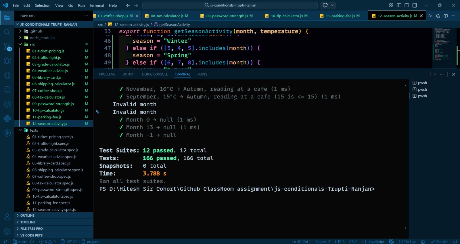Click Go Live in status bar
The width and height of the screenshot is (460, 244).
408,242
